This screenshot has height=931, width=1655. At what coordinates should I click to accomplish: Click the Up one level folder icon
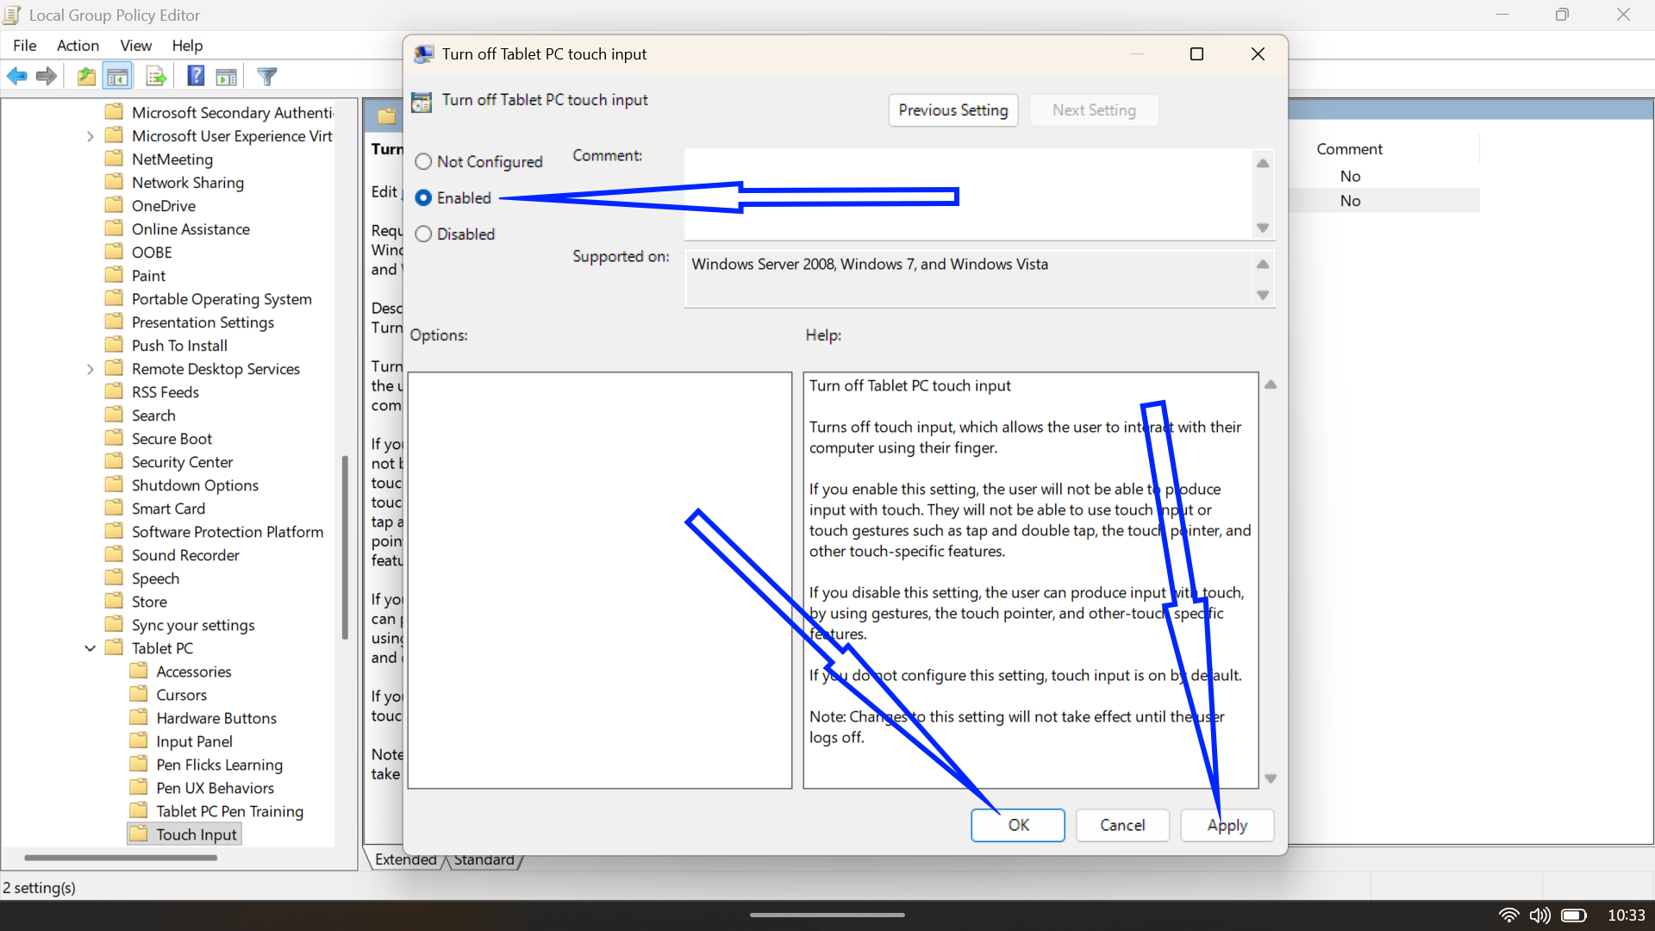85,76
